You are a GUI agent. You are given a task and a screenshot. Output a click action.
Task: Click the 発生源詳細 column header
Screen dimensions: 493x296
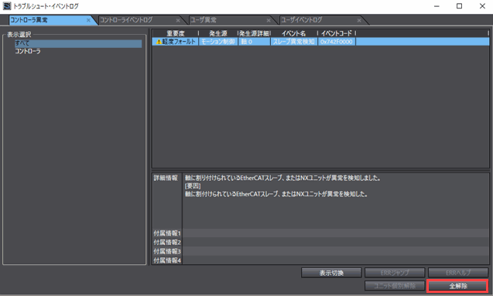pyautogui.click(x=254, y=33)
